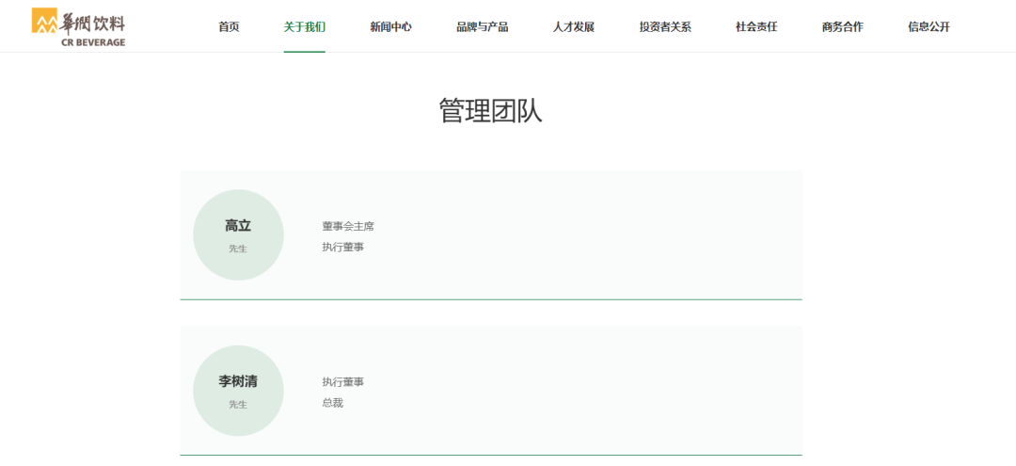Go to the 首页 home page
1016x466 pixels.
(229, 27)
